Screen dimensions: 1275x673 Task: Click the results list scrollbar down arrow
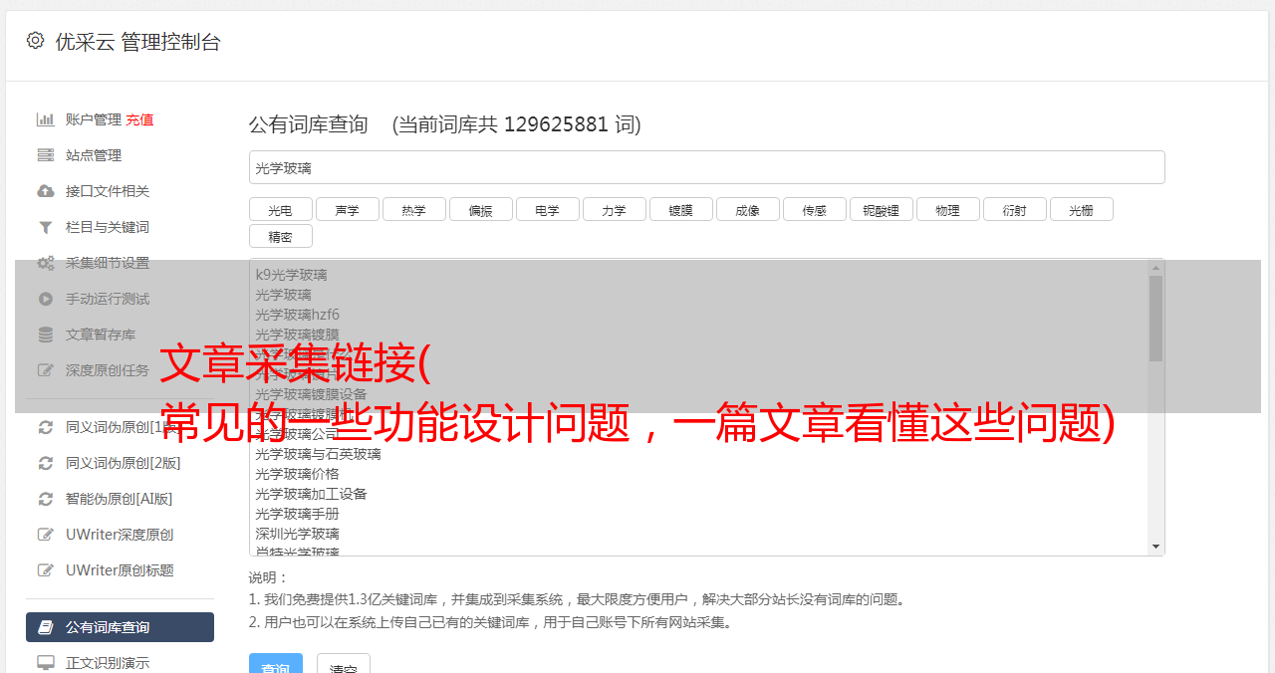tap(1155, 547)
